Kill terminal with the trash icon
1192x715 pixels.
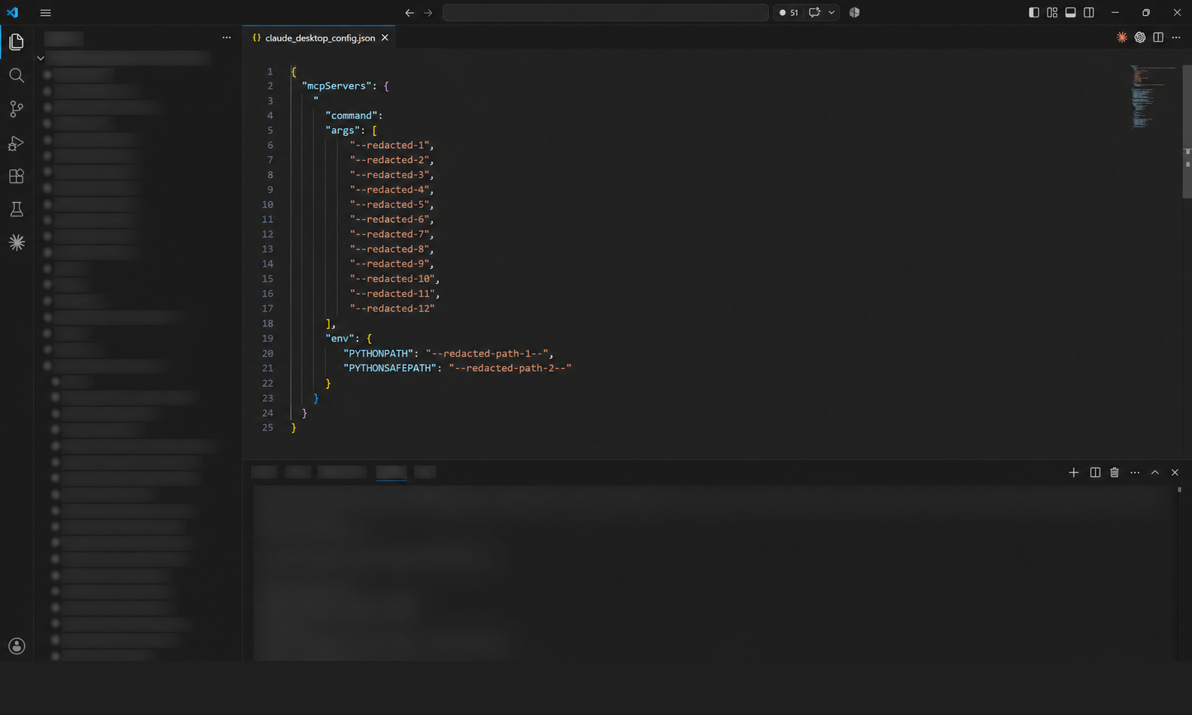1115,472
